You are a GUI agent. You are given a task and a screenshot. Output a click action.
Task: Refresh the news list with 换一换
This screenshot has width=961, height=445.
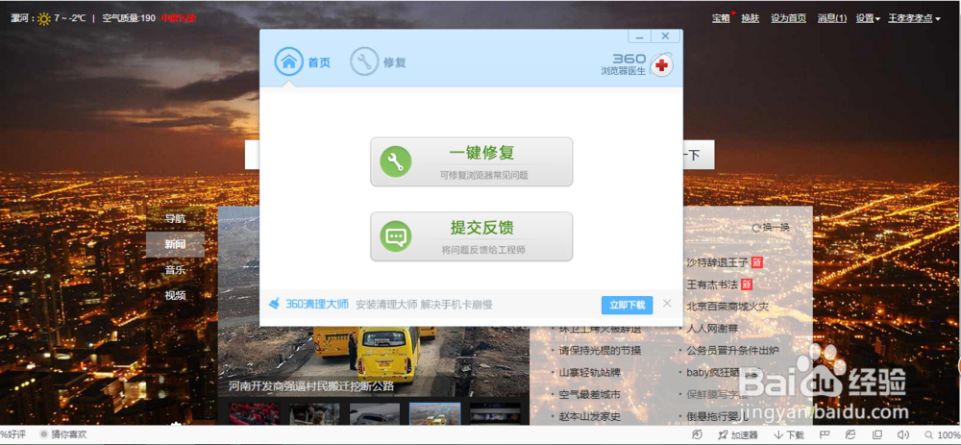coord(771,228)
